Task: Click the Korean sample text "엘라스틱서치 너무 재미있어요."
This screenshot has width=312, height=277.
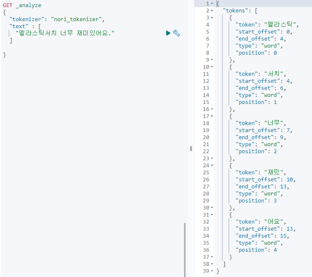Action: pyautogui.click(x=65, y=33)
